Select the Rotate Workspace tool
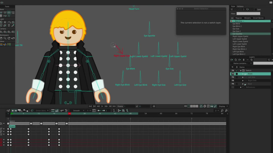 coord(9,38)
